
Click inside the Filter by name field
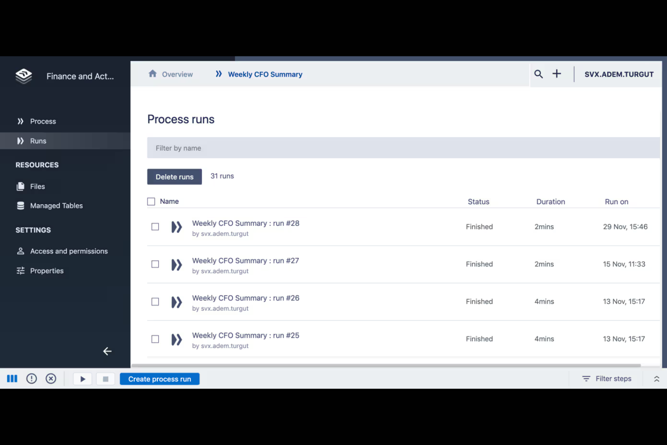pos(403,148)
